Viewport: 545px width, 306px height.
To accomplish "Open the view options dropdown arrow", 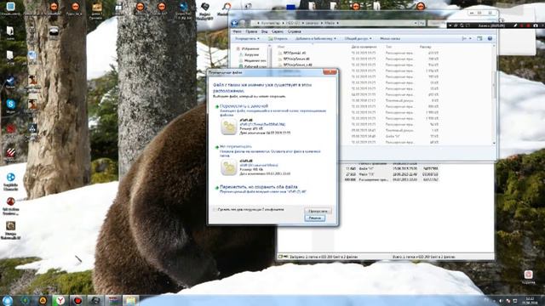I will (470, 38).
